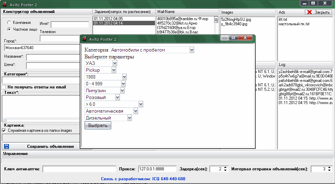Click the Город field with Москва=637640

42,48
